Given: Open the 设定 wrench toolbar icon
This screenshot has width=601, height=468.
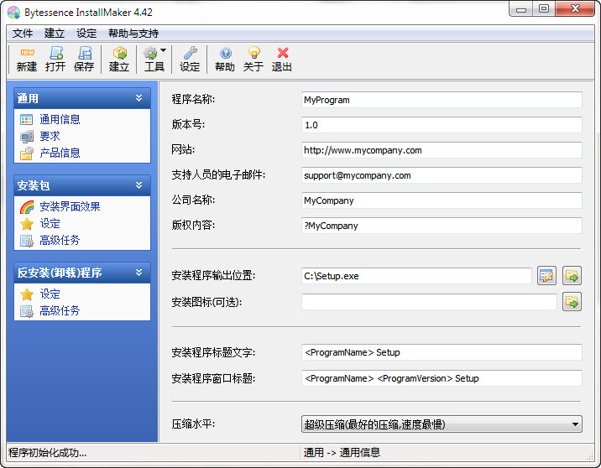Looking at the screenshot, I should point(190,59).
